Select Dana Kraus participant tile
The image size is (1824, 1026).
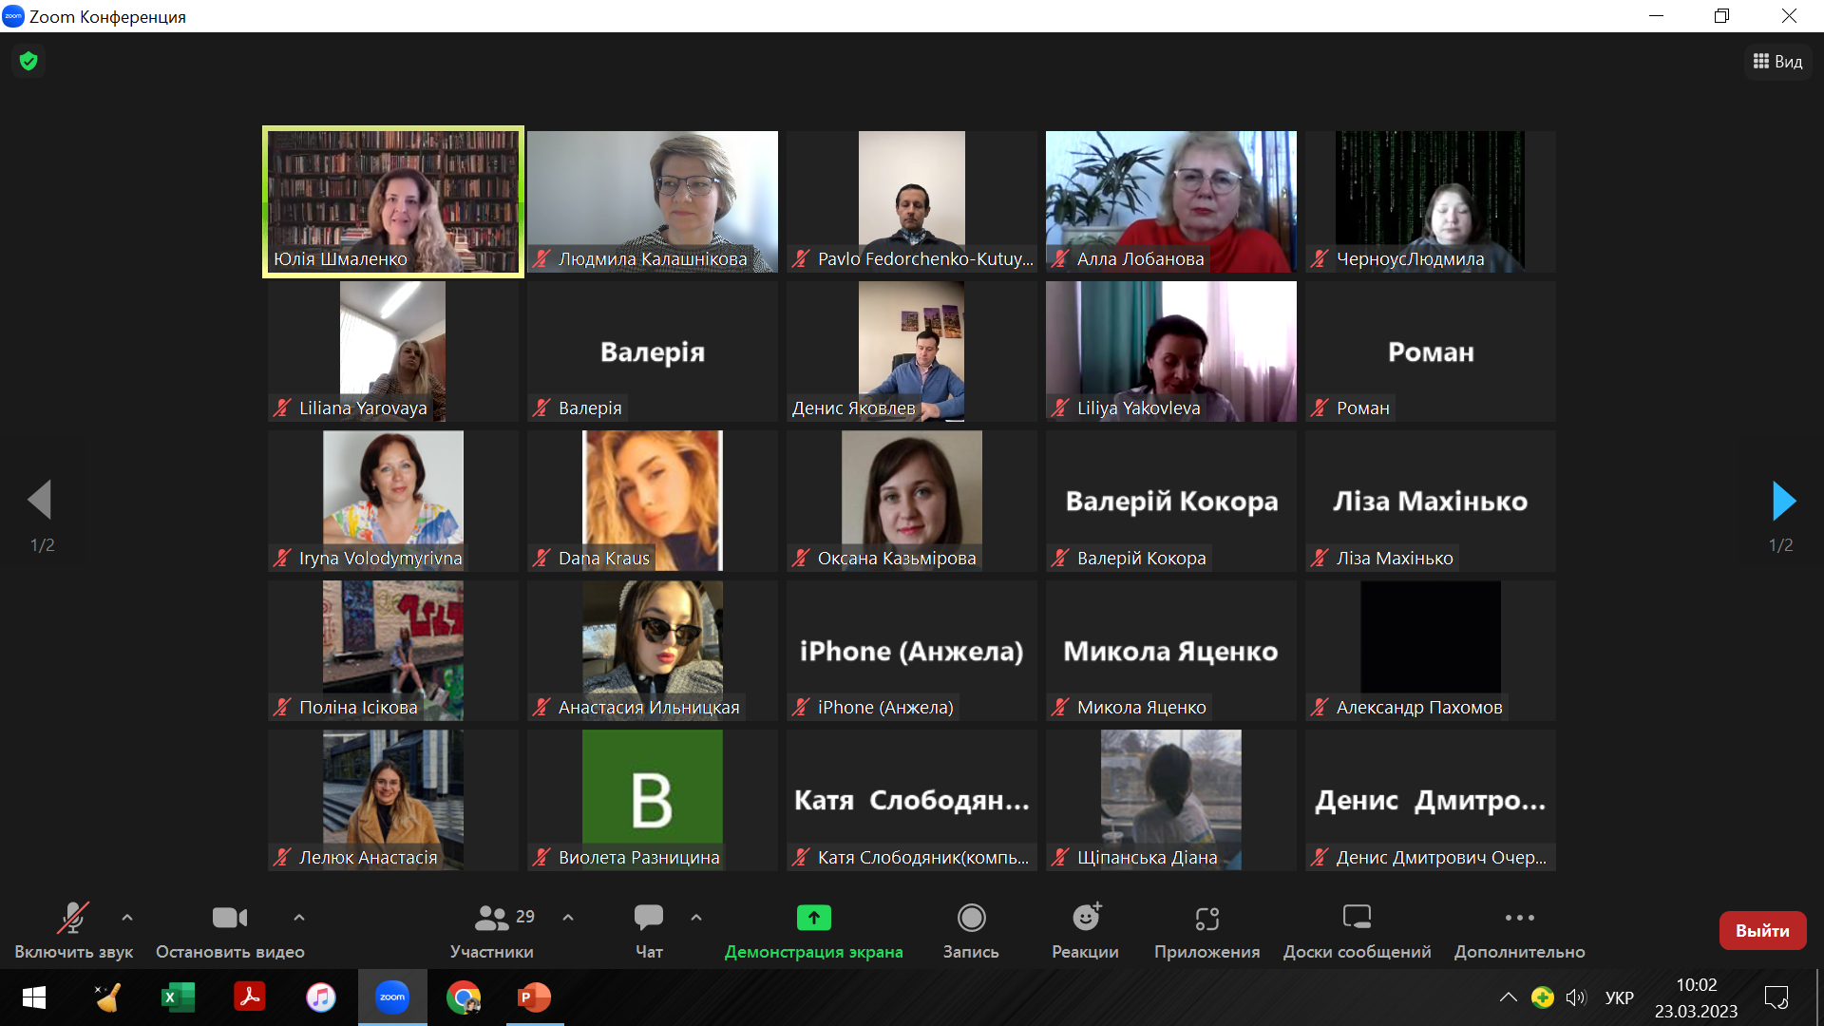[x=653, y=501]
